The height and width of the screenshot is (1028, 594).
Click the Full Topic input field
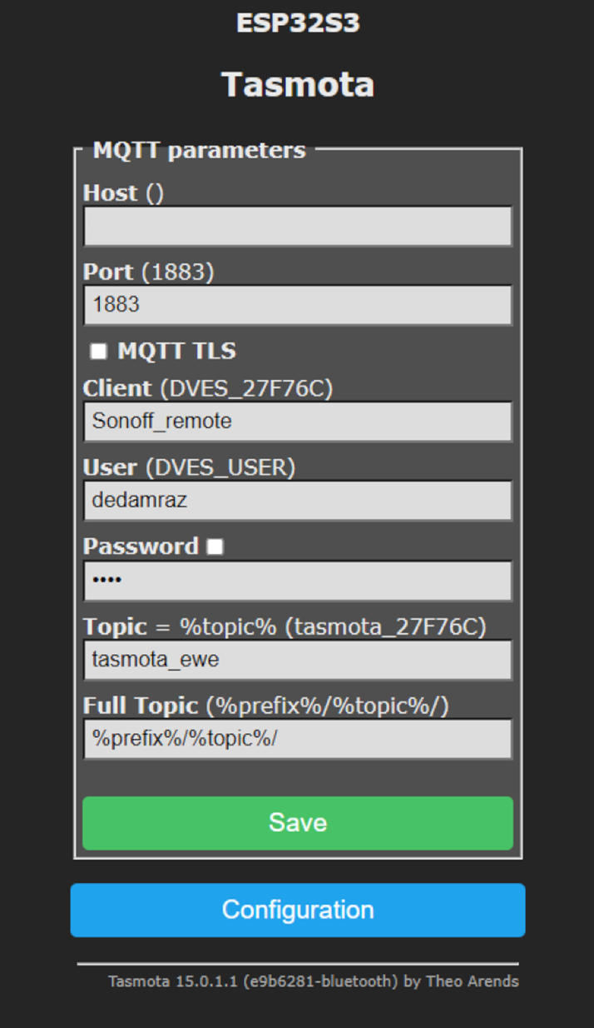pyautogui.click(x=298, y=739)
